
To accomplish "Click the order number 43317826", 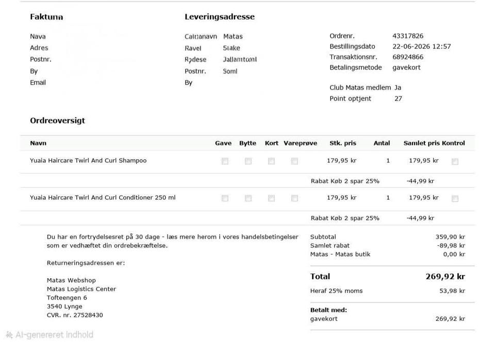I will (x=408, y=36).
